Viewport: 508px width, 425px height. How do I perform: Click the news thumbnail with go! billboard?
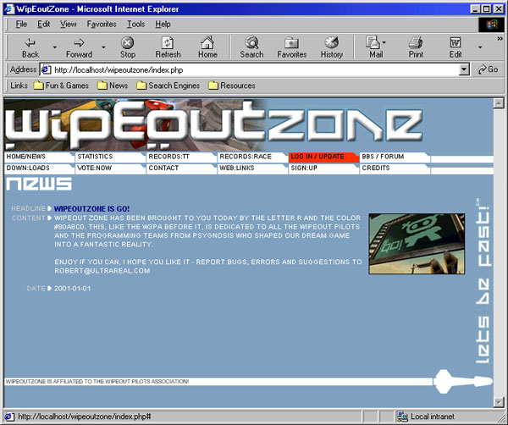pos(417,244)
